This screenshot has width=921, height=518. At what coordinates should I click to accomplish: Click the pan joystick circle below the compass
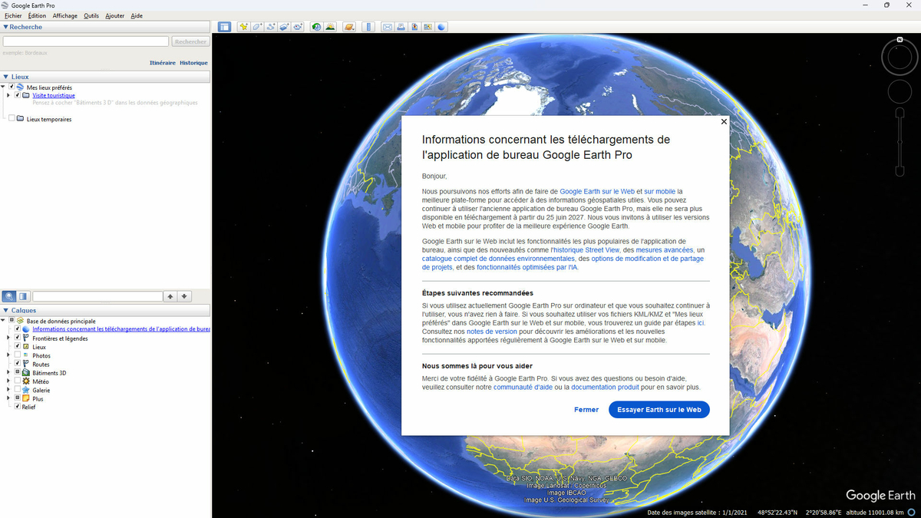pos(900,91)
